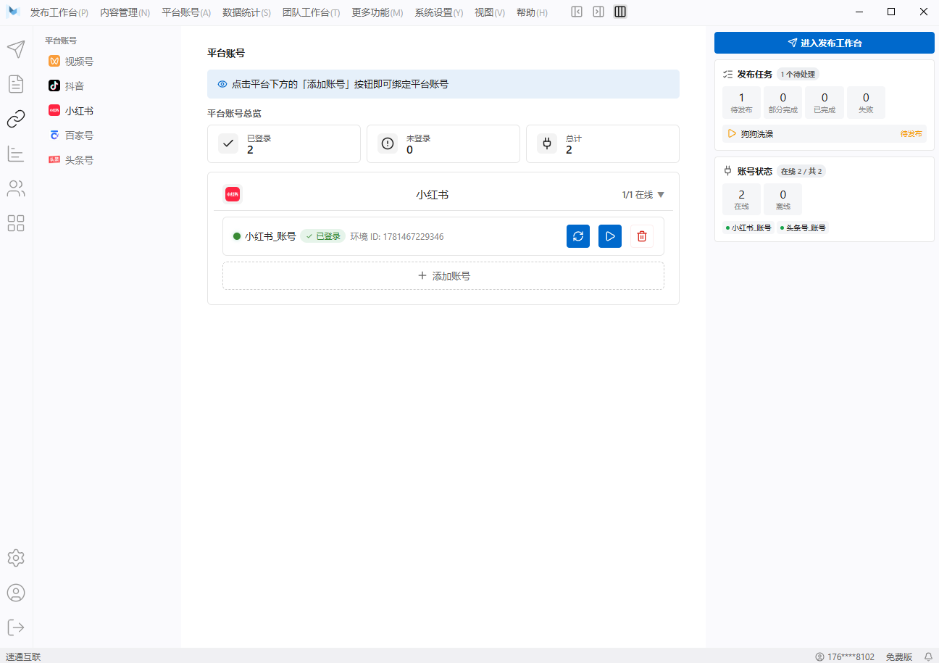Click the checklist icon beside 发布任务
Image resolution: width=939 pixels, height=663 pixels.
pyautogui.click(x=728, y=74)
